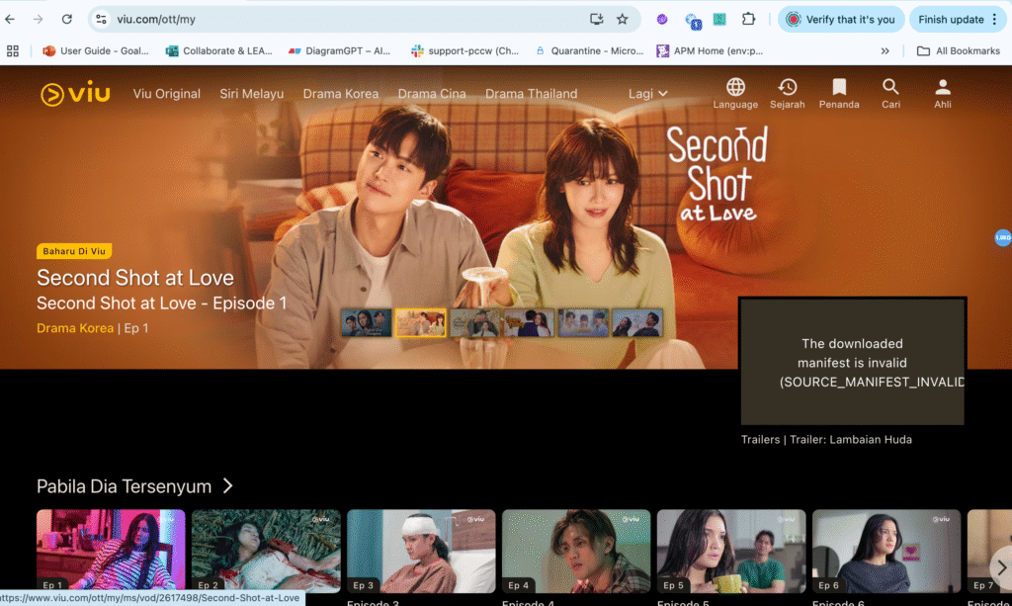Open All Bookmarks folder

point(959,51)
